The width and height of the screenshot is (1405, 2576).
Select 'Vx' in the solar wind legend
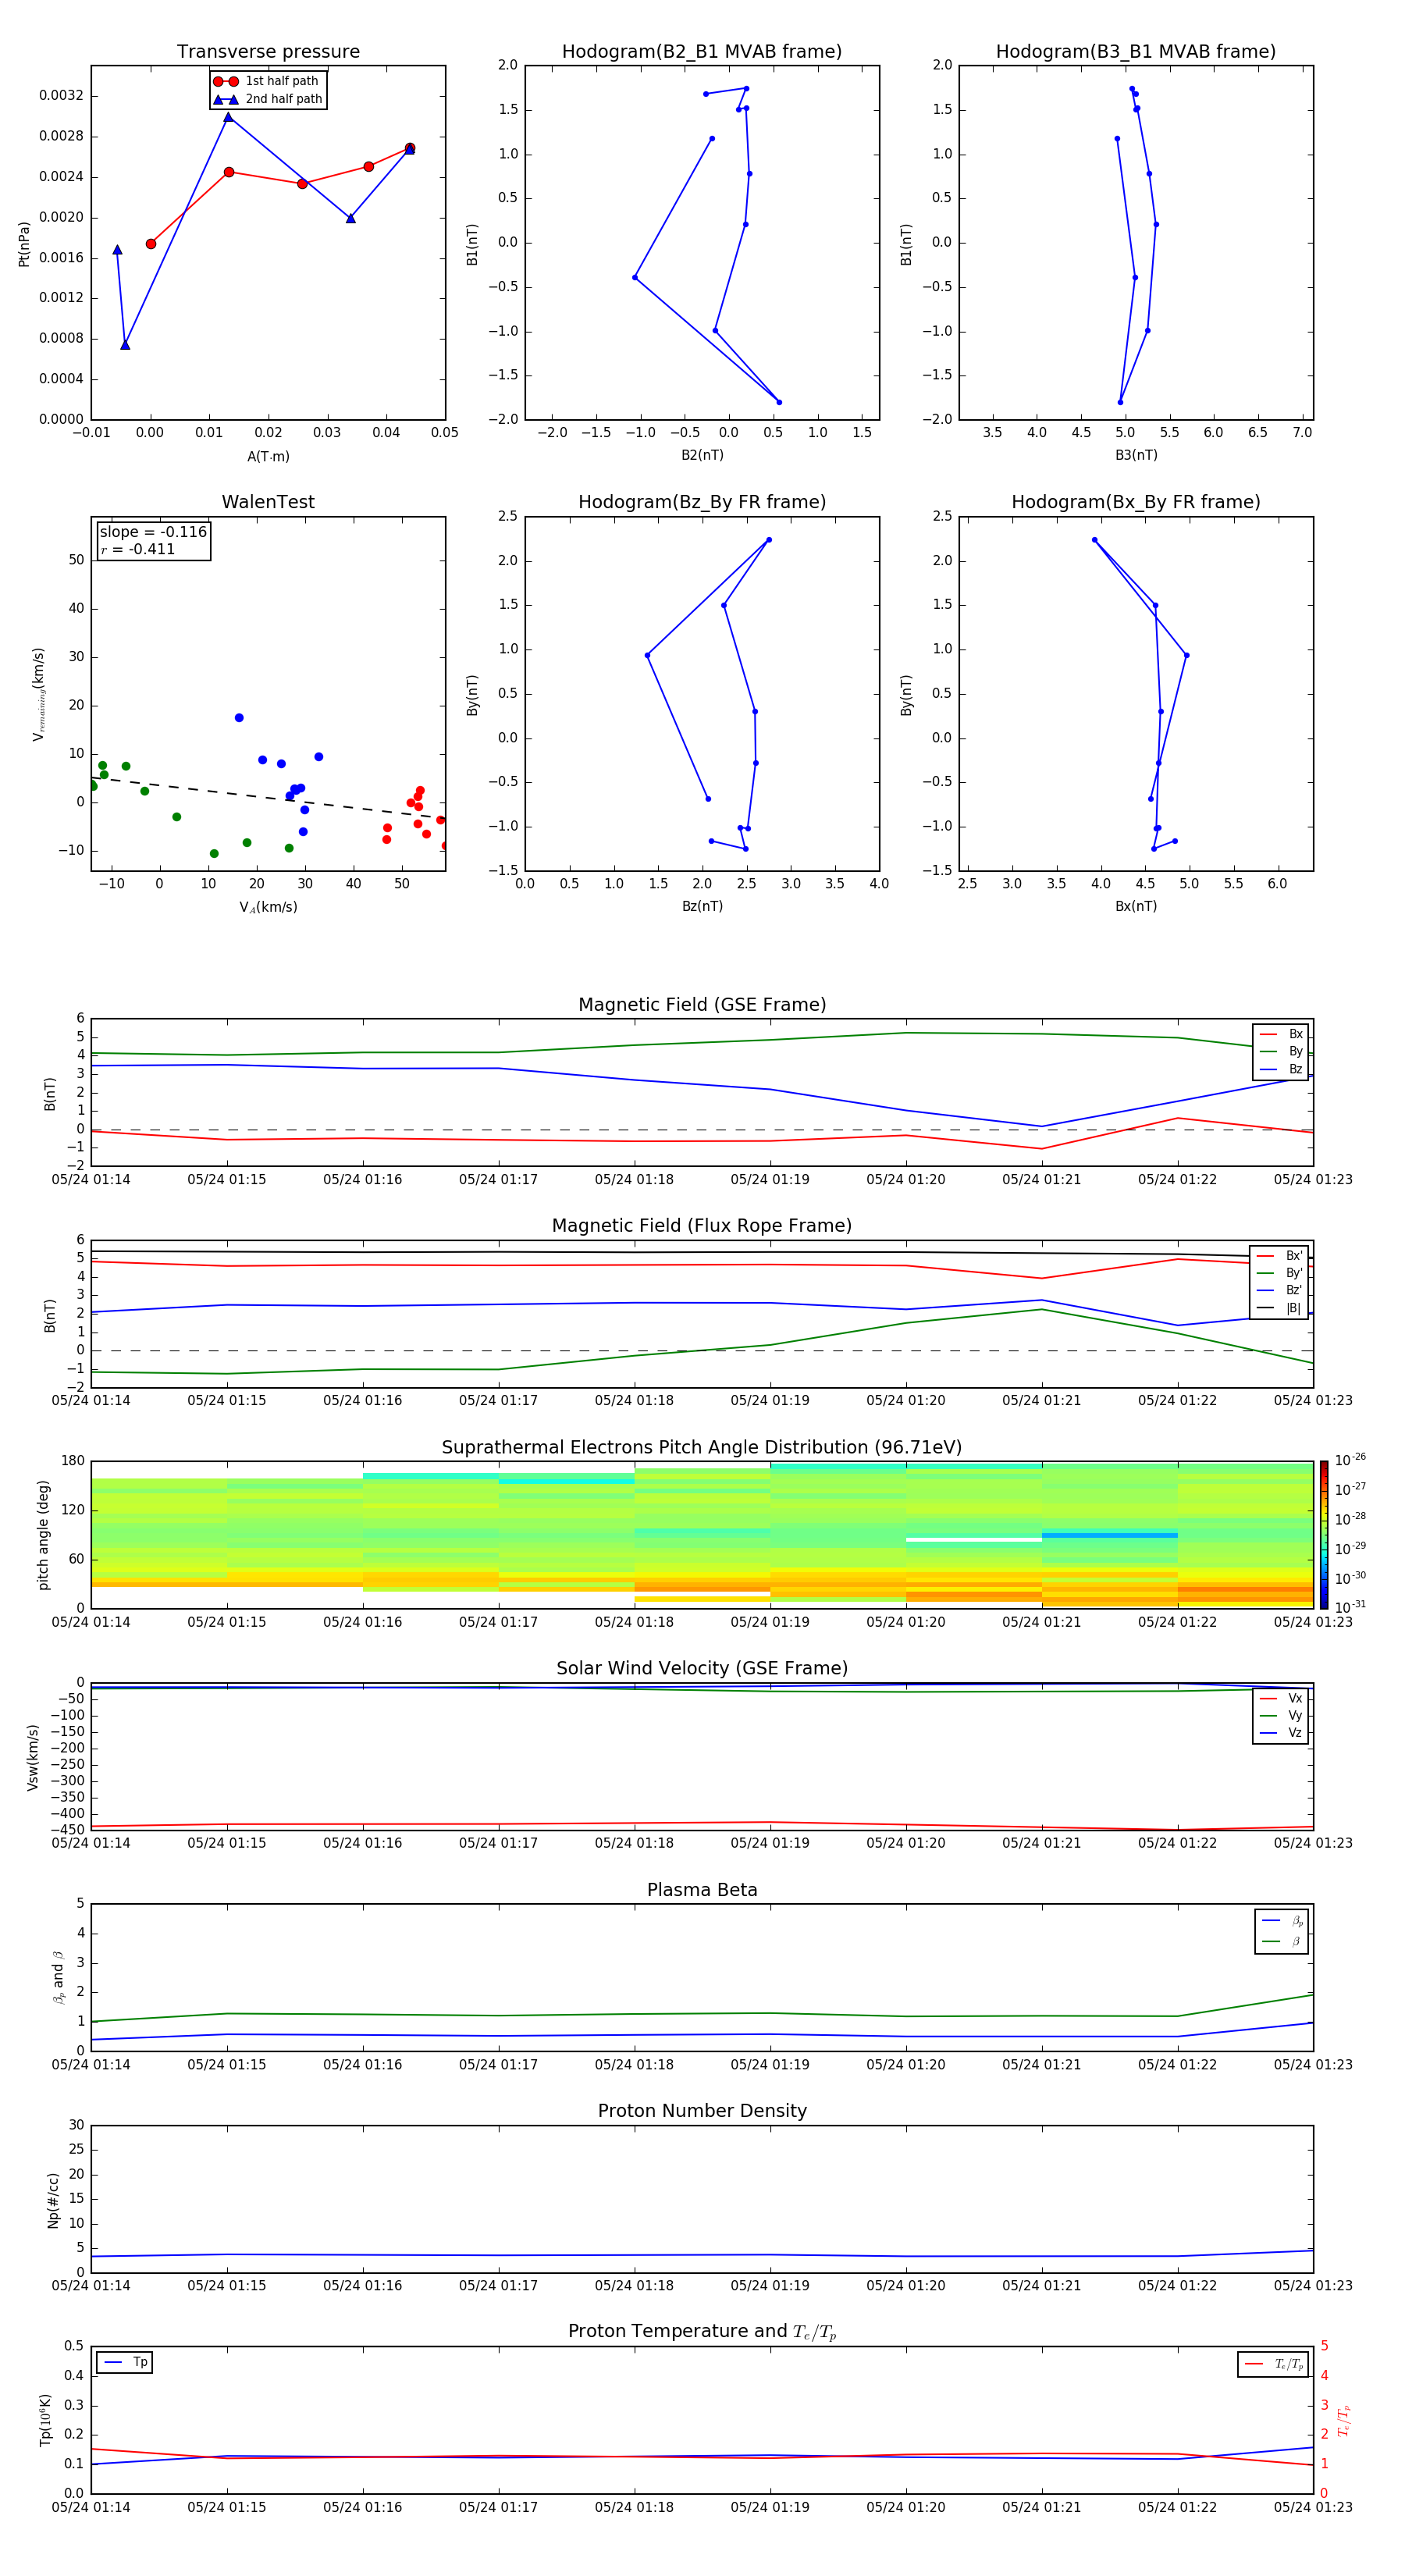(x=1281, y=1698)
